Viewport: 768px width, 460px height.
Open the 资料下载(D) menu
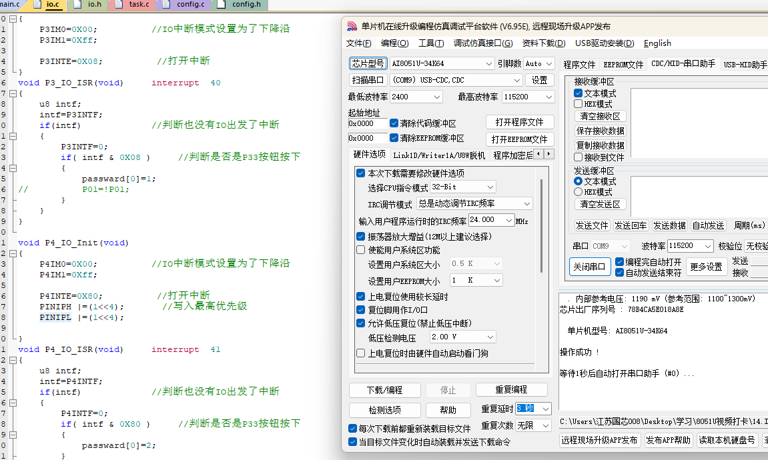click(x=544, y=43)
